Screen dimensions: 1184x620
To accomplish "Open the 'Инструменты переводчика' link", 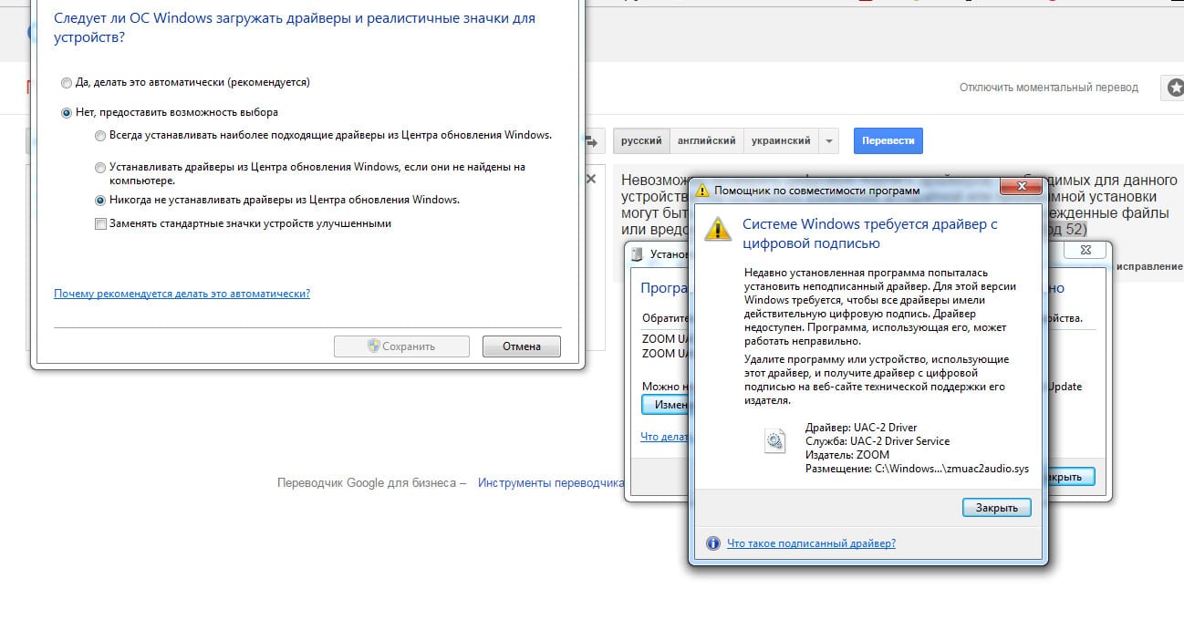I will [x=551, y=482].
